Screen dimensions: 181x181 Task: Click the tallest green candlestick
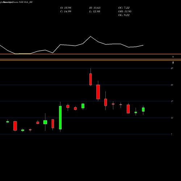point(60,118)
